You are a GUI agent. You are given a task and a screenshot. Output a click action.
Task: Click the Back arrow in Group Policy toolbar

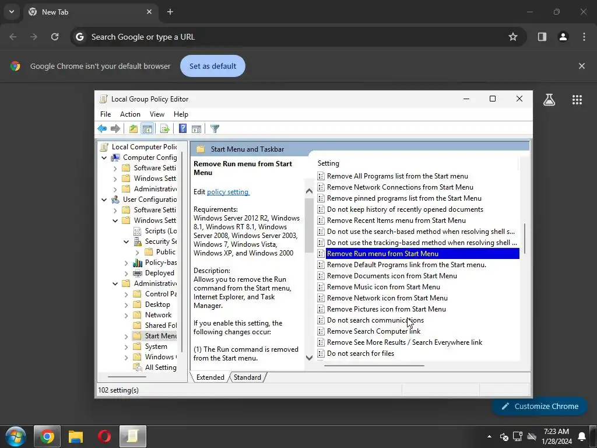tap(102, 129)
